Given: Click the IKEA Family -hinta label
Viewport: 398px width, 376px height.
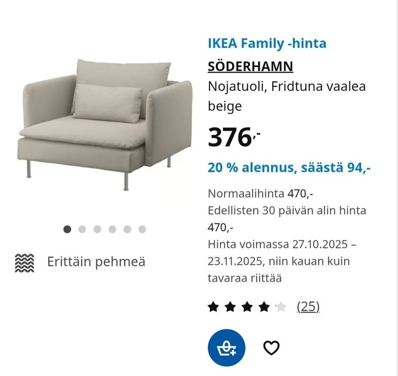Looking at the screenshot, I should 267,43.
